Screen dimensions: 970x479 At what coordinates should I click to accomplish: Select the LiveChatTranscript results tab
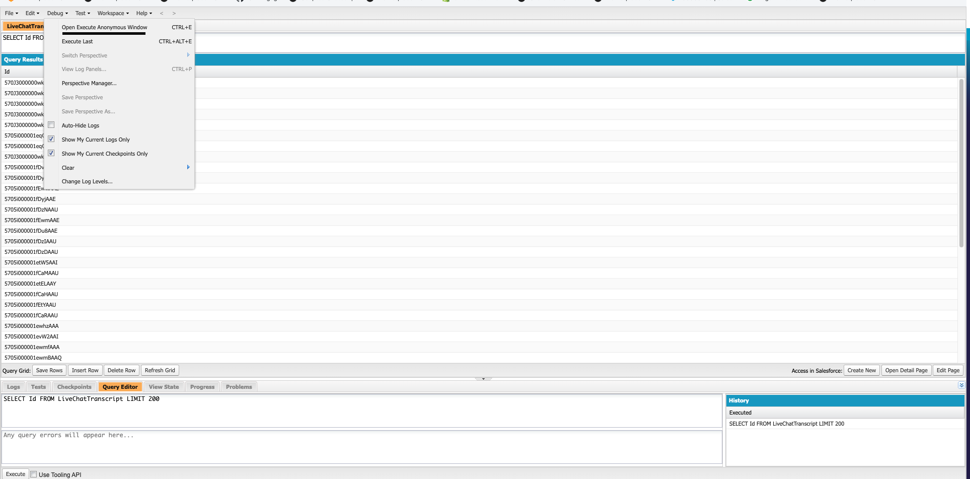pos(24,26)
